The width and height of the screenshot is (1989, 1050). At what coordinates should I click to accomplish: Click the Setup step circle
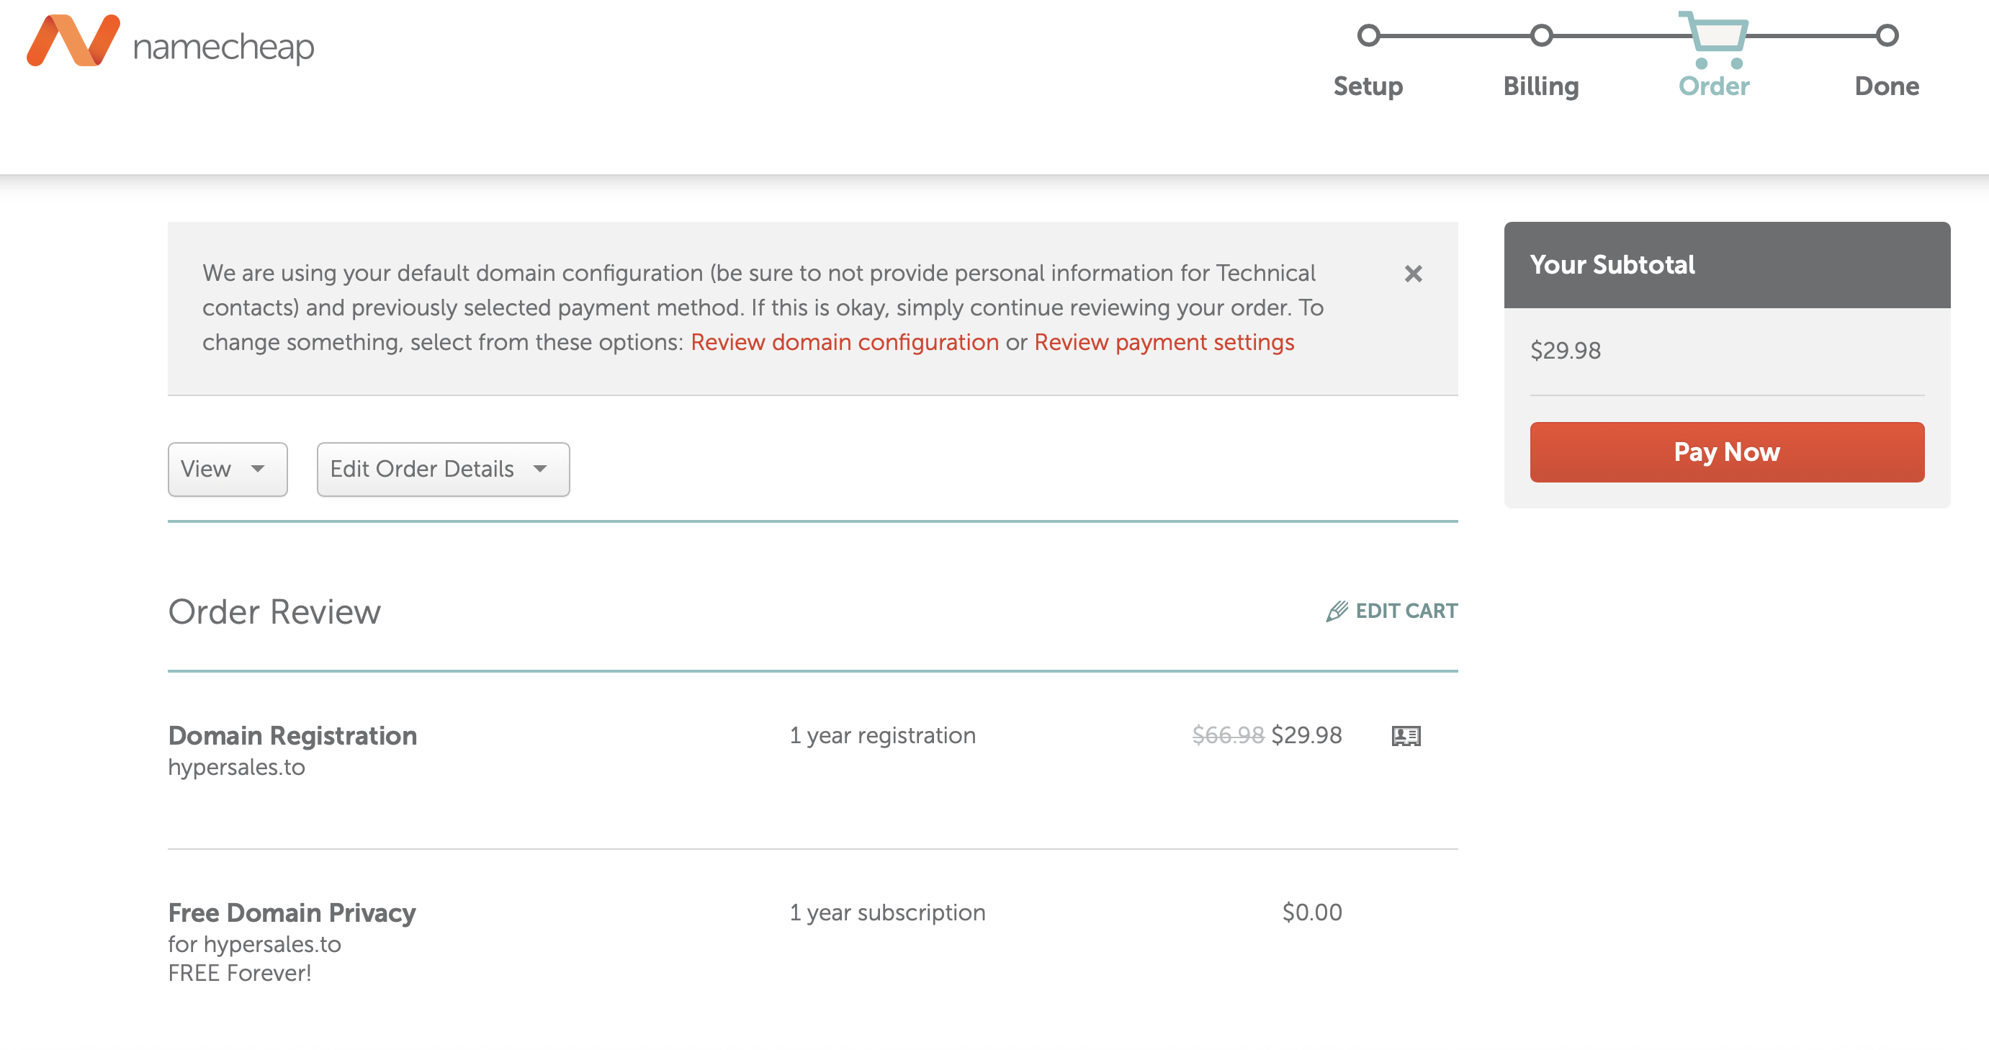coord(1368,35)
